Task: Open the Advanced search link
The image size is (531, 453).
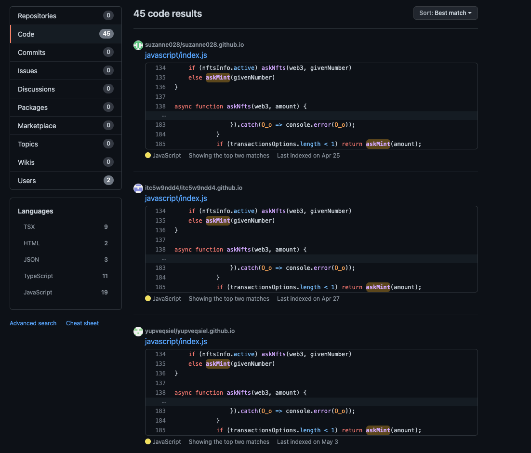Action: point(33,323)
